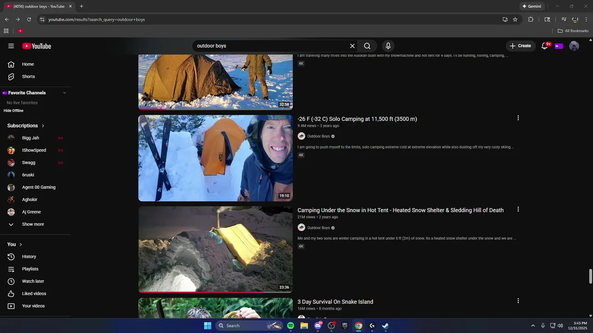Open Steam from the taskbar
Image resolution: width=593 pixels, height=333 pixels.
coord(385,326)
